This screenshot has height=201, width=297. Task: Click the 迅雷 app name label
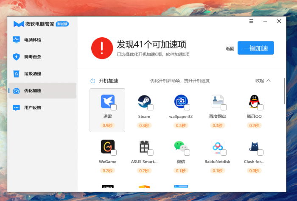point(107,116)
